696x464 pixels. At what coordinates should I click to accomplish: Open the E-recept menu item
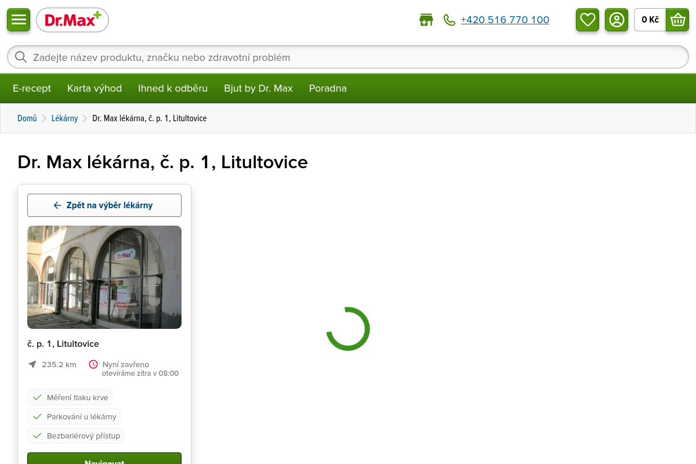click(x=32, y=88)
